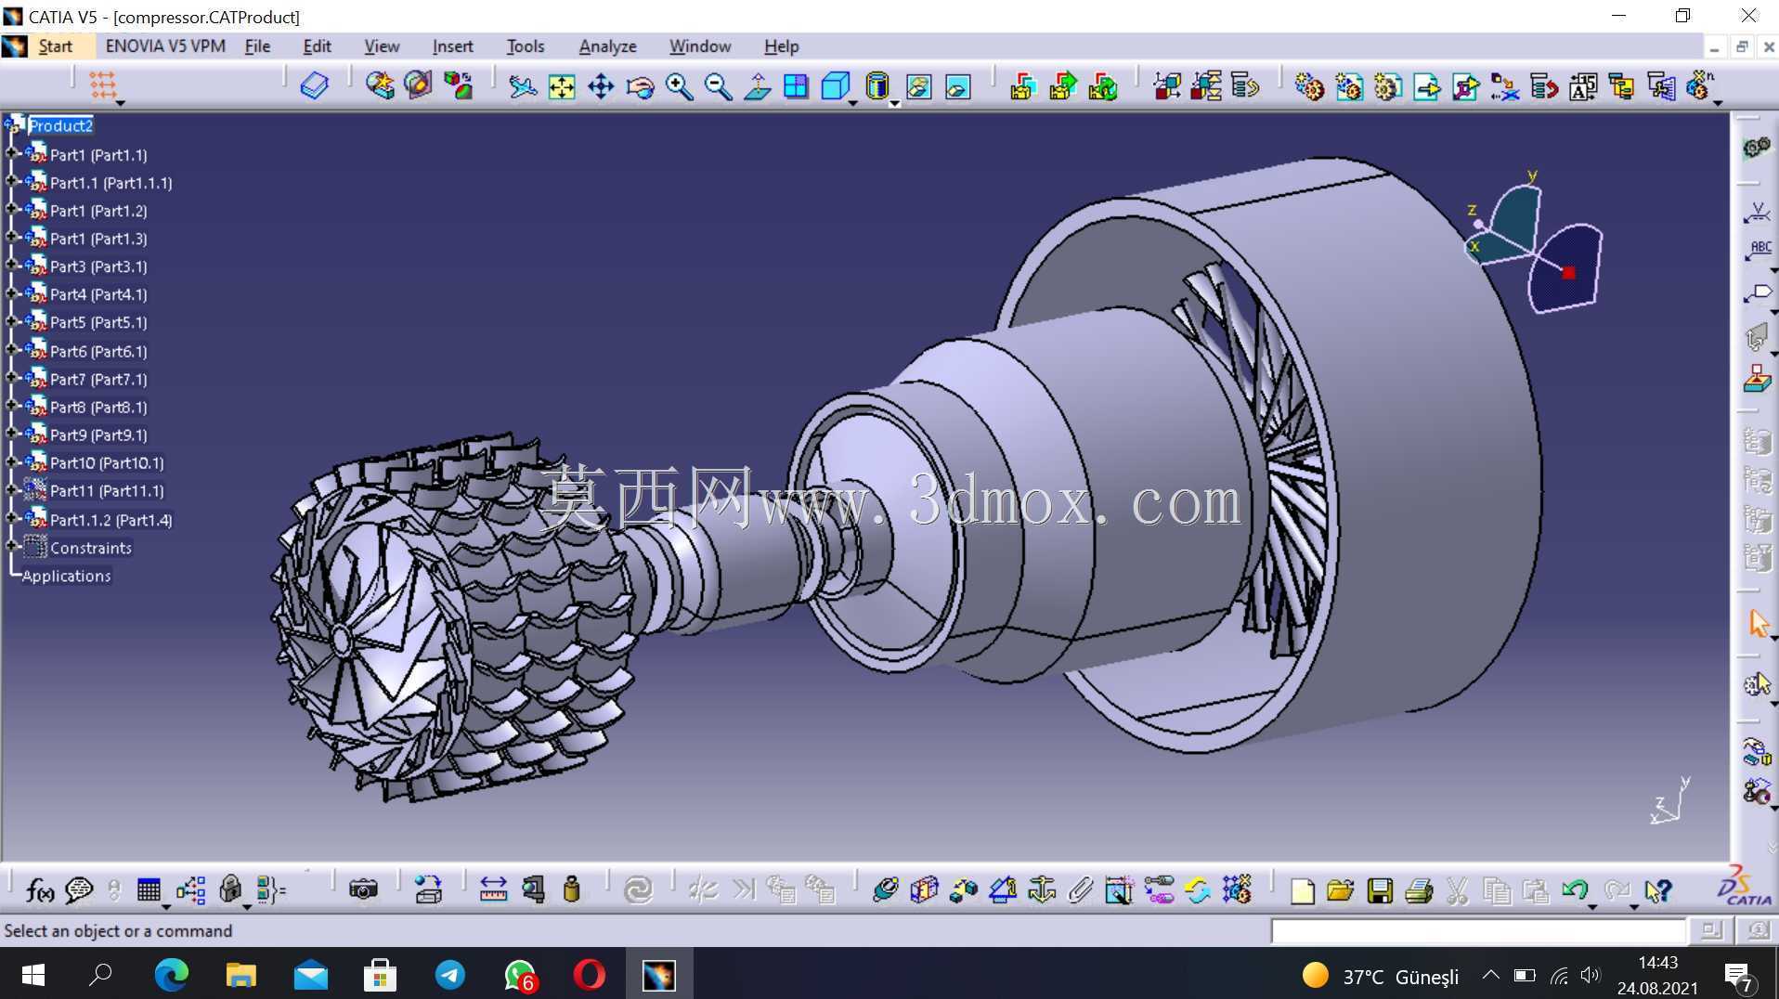1779x999 pixels.
Task: Click the Select arrow tool
Action: point(1758,623)
